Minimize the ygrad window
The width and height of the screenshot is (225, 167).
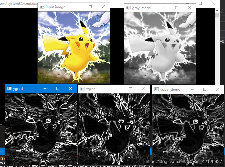[x=45, y=88]
